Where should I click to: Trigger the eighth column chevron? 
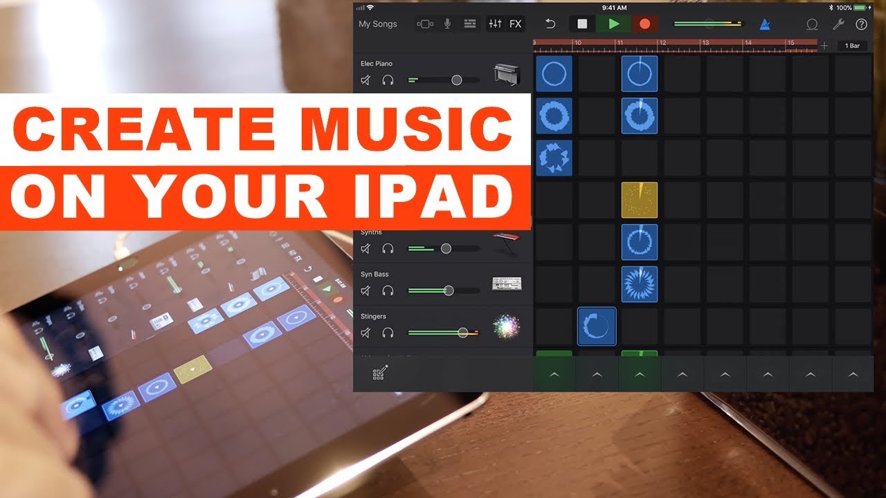pos(853,374)
